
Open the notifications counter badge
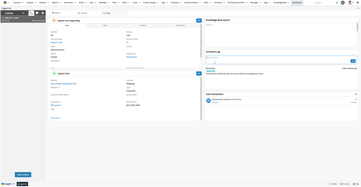[x=343, y=3]
